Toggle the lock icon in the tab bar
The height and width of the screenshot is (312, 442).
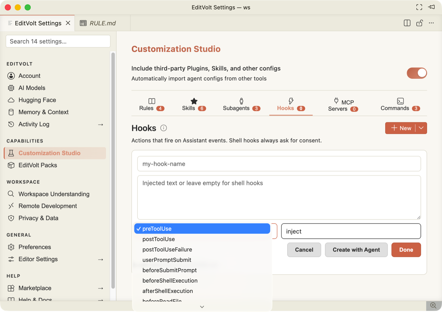tap(420, 23)
